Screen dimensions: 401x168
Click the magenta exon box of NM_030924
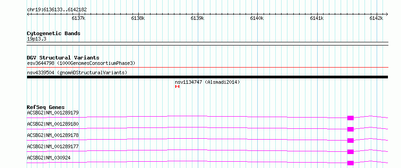[351, 163]
